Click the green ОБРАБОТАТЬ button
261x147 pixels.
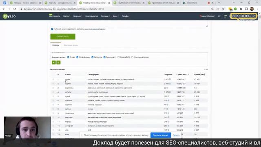(63, 36)
